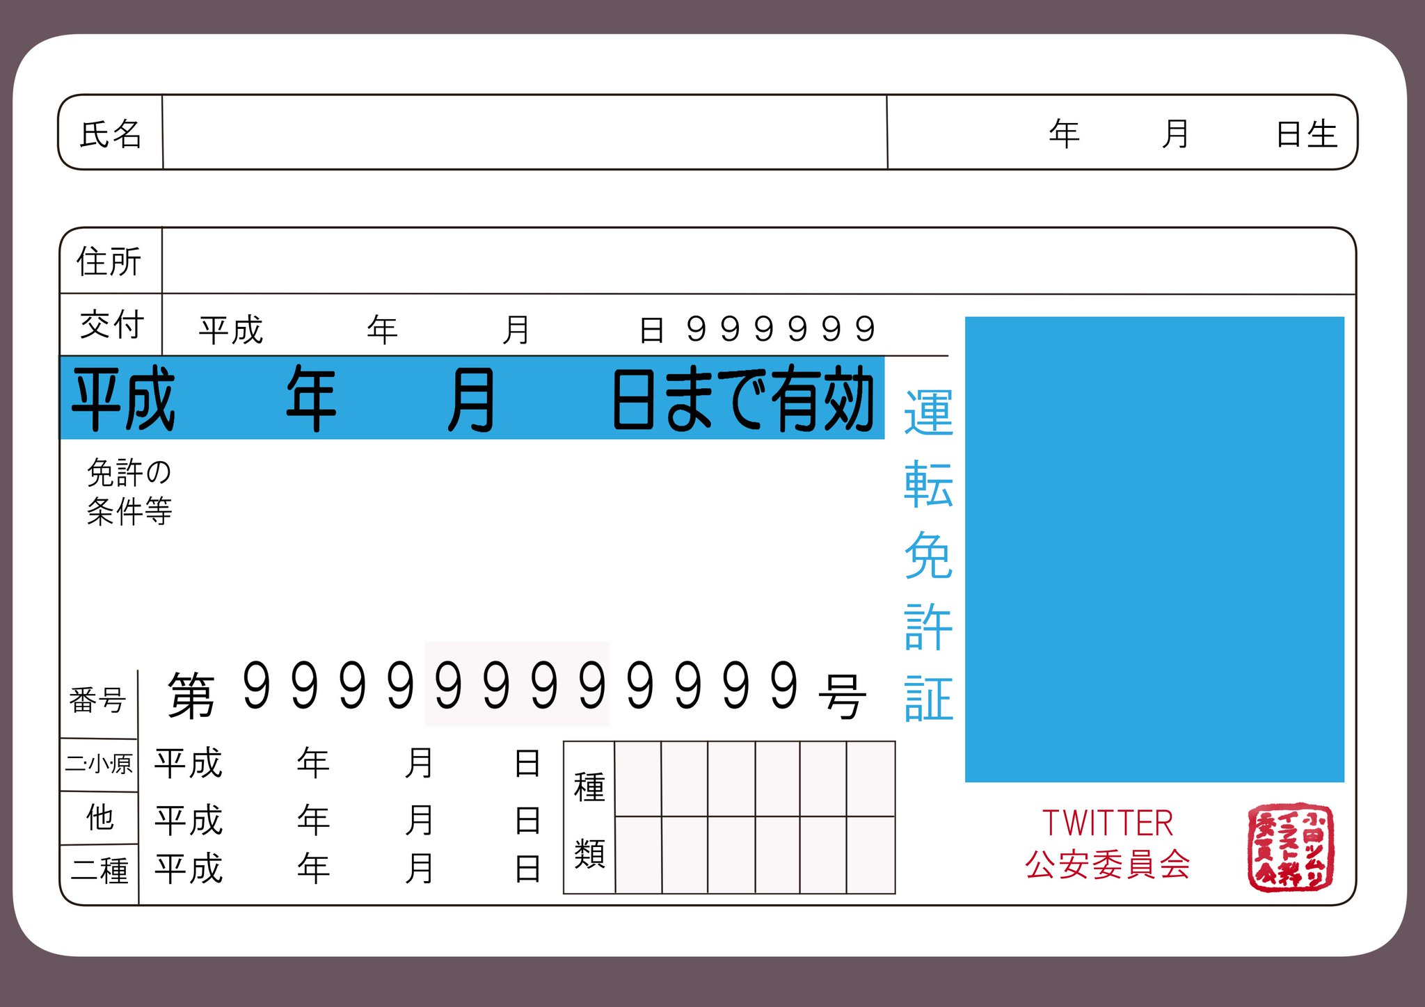Click the 氏名 name label

pyautogui.click(x=111, y=134)
